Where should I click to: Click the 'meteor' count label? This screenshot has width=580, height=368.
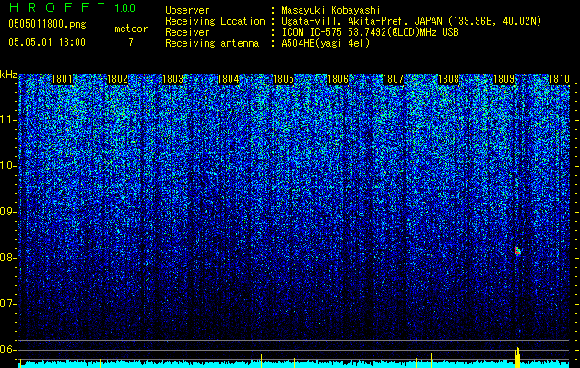pyautogui.click(x=131, y=29)
